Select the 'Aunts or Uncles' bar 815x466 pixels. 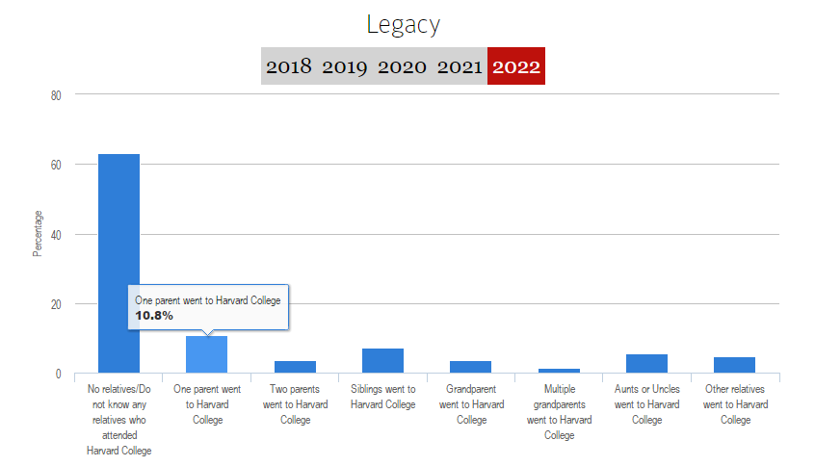pos(646,364)
